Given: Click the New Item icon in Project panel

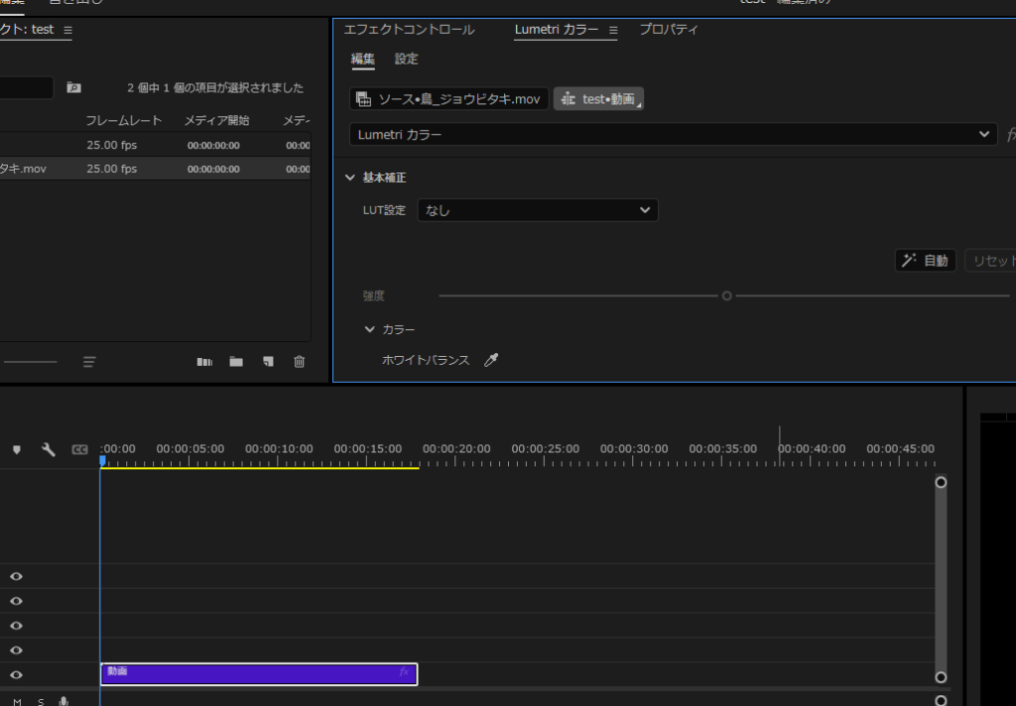Looking at the screenshot, I should click(268, 361).
